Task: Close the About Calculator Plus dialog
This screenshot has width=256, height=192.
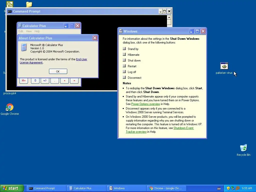Action: [95, 38]
